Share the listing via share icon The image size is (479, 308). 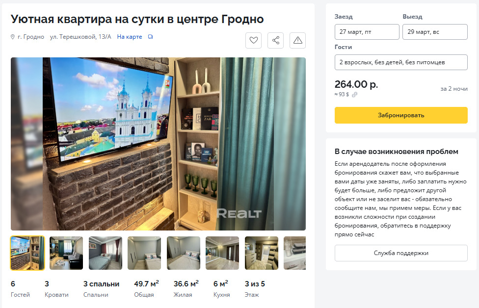(x=275, y=40)
